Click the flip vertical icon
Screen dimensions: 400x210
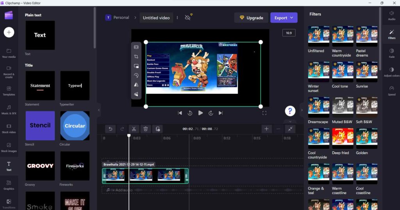[136, 94]
